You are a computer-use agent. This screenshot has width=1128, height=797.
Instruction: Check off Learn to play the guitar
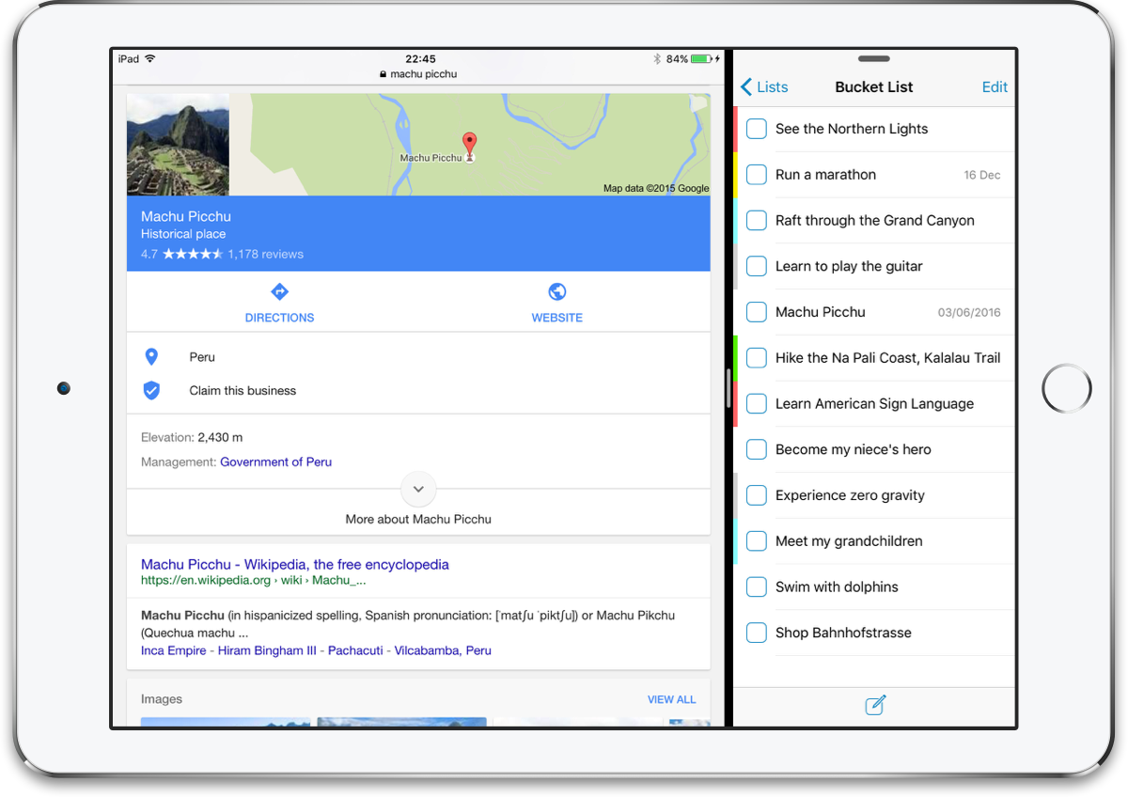click(757, 266)
